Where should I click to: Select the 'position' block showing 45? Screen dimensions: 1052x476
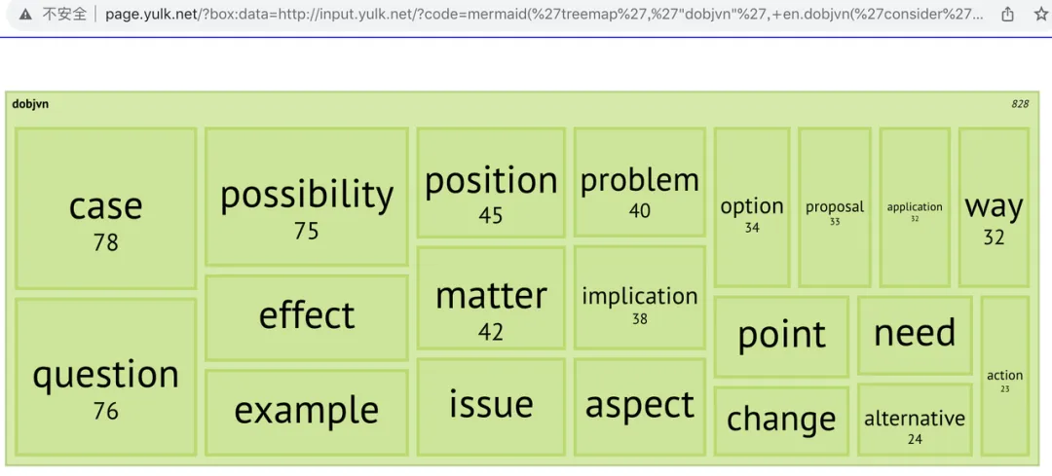[x=490, y=183]
